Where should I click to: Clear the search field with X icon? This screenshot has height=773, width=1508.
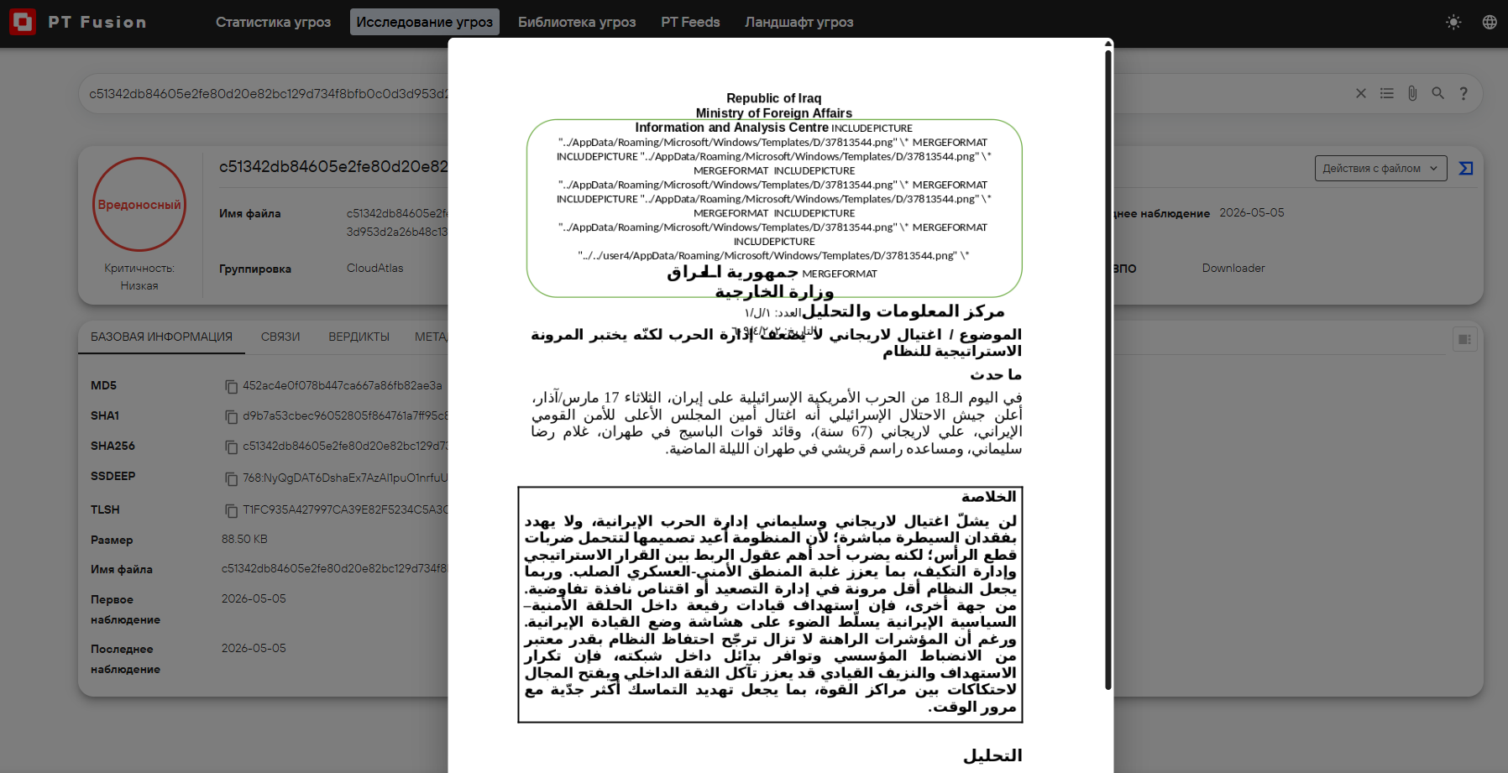[1361, 93]
